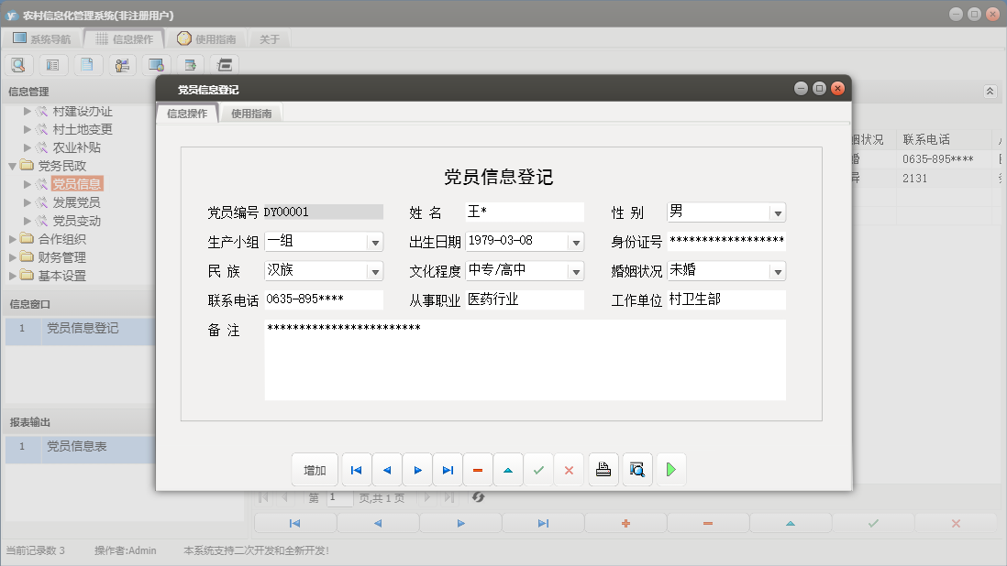
Task: Click the 增加 add button
Action: click(315, 469)
